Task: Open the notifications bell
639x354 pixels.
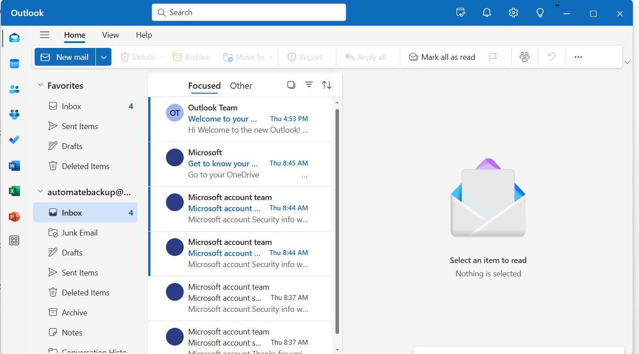Action: click(x=487, y=12)
